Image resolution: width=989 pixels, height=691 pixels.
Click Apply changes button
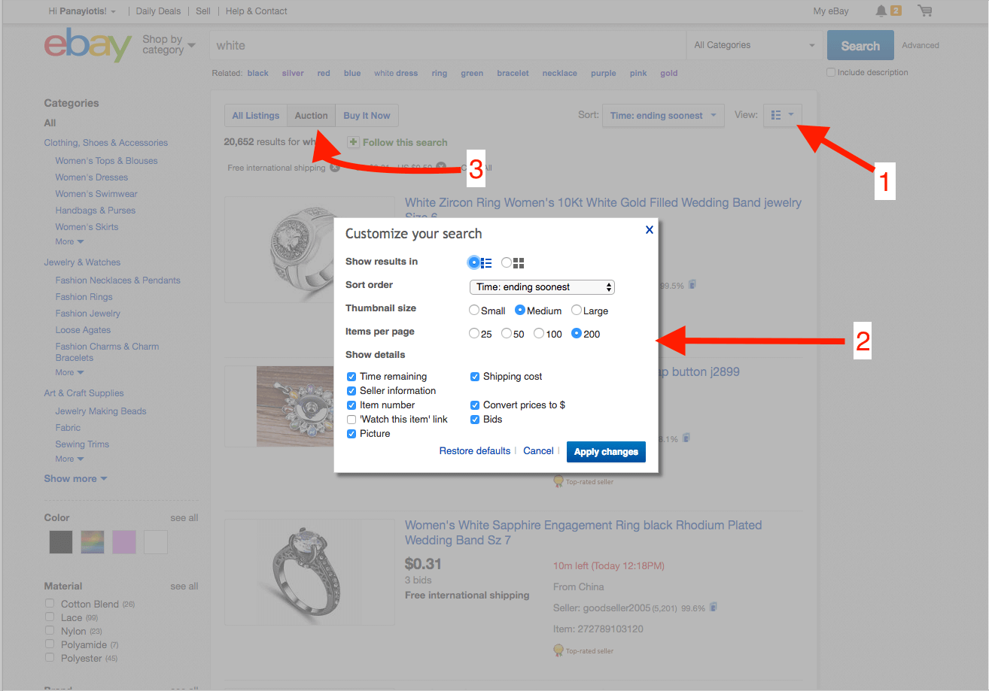tap(606, 452)
